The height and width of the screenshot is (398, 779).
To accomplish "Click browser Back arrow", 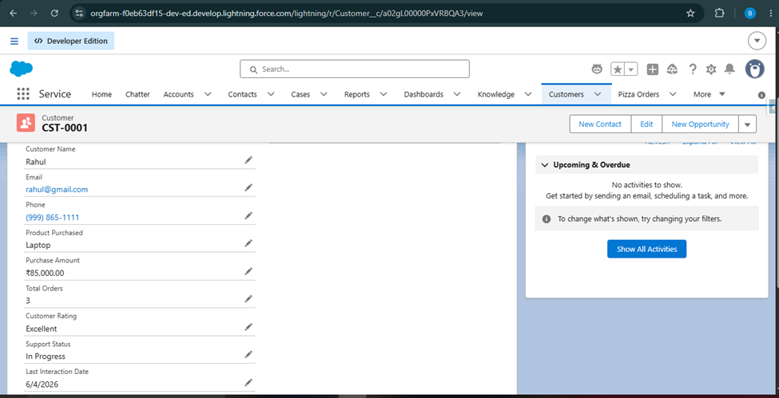I will [13, 14].
